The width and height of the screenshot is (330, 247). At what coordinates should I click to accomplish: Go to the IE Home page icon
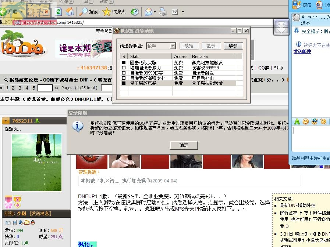tap(70, 11)
